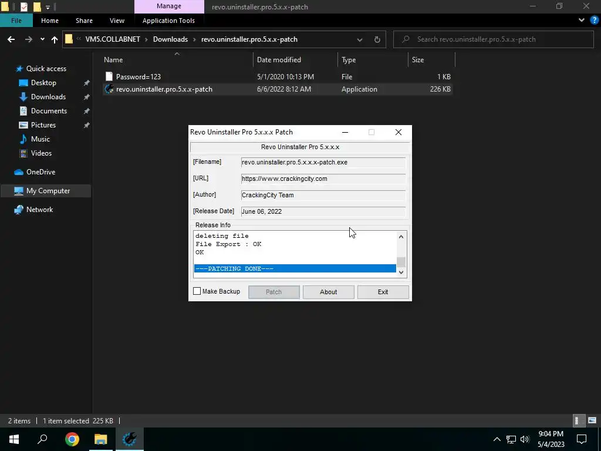The width and height of the screenshot is (601, 451).
Task: Click the search box for the patch folder
Action: [493, 39]
